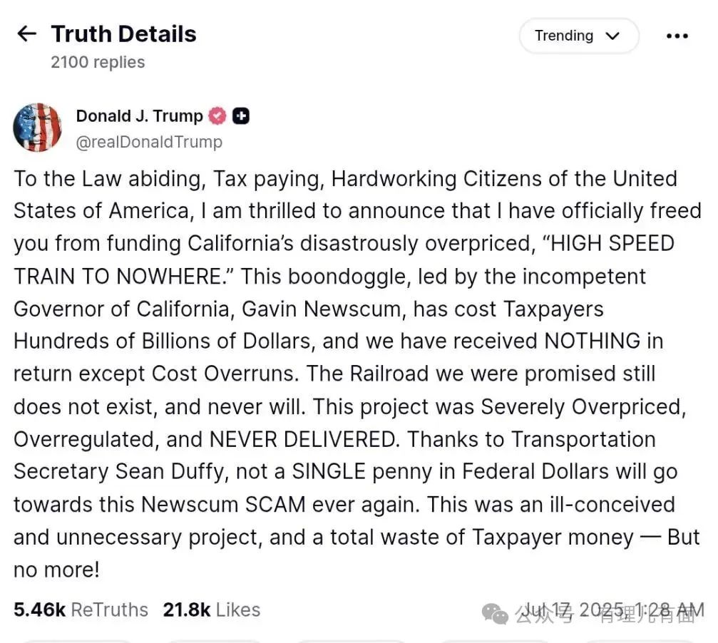Click the red verified checkmark badge
718x643 pixels.
(x=217, y=115)
